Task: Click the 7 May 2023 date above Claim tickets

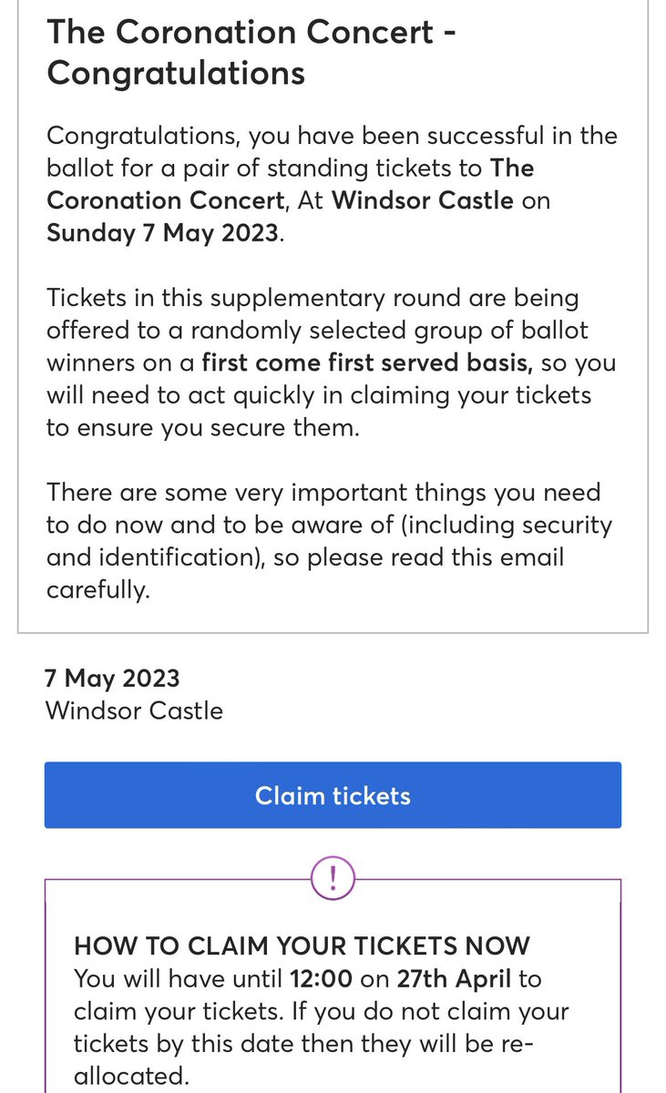Action: tap(112, 679)
